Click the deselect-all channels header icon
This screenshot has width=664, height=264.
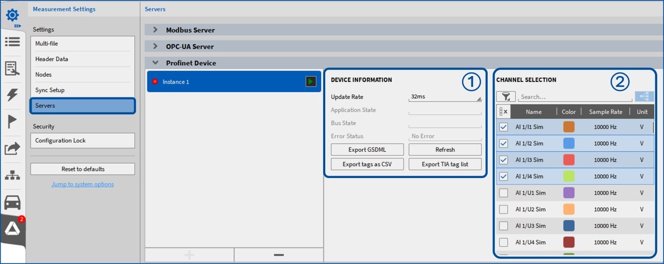[503, 111]
